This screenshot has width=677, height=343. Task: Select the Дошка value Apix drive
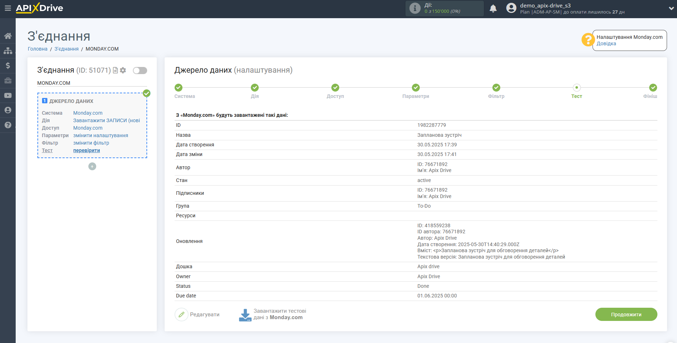point(428,266)
